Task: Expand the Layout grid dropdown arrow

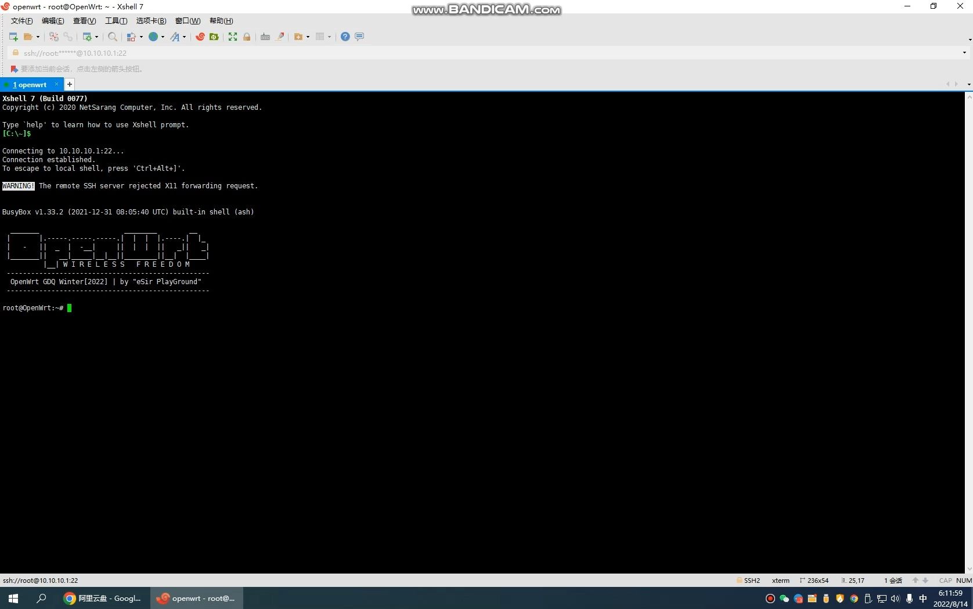Action: (x=329, y=37)
